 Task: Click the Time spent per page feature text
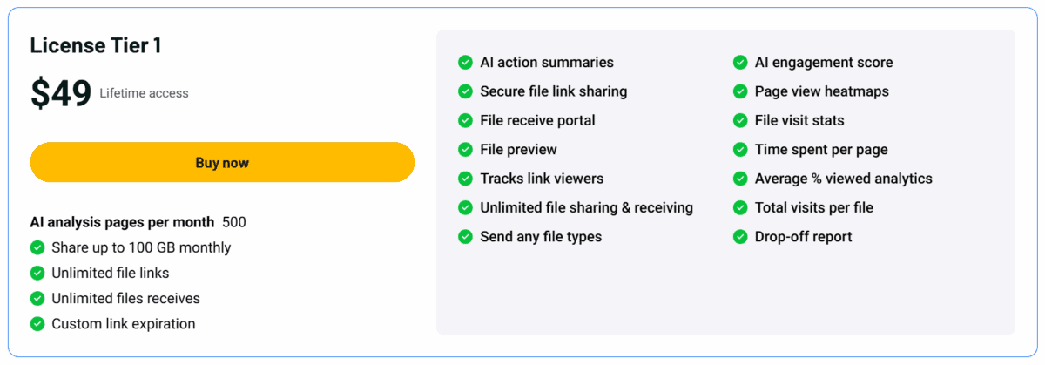click(821, 150)
